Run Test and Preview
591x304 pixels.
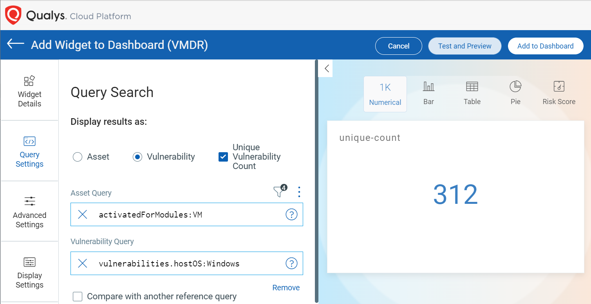coord(465,46)
